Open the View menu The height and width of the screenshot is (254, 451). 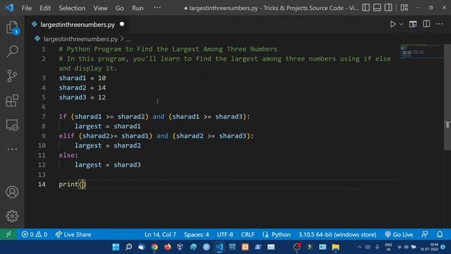coord(100,8)
